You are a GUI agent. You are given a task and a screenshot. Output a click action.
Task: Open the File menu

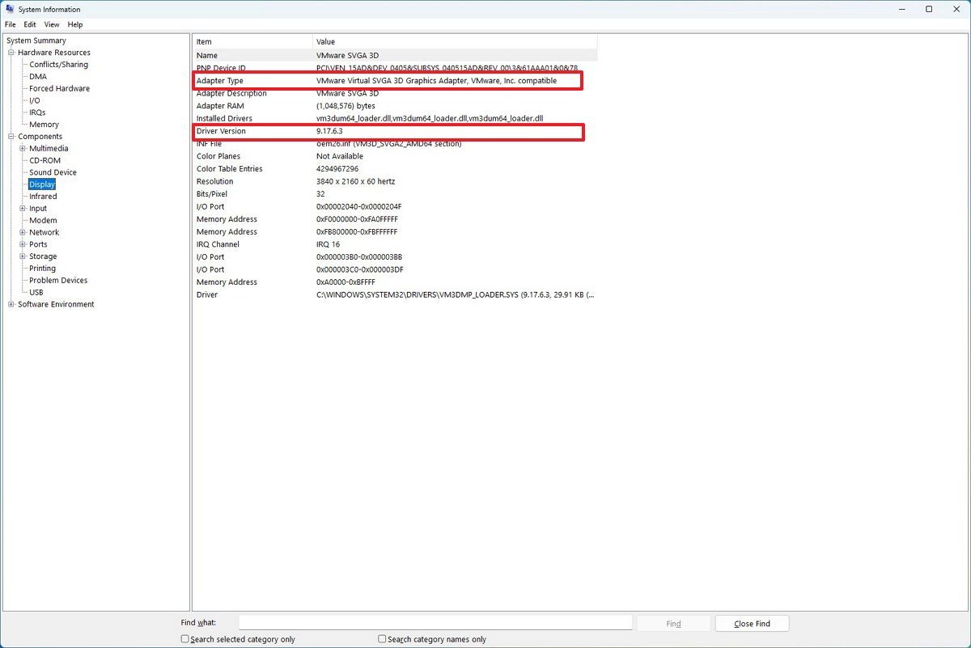click(10, 24)
